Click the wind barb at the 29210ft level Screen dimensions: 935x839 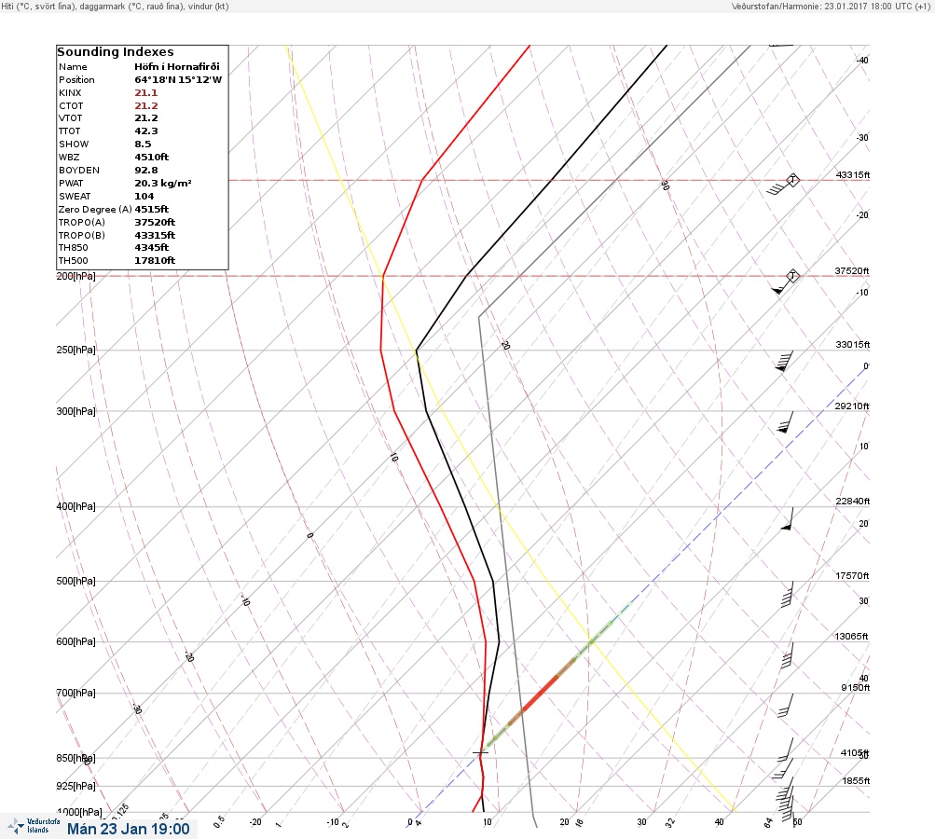pos(785,422)
